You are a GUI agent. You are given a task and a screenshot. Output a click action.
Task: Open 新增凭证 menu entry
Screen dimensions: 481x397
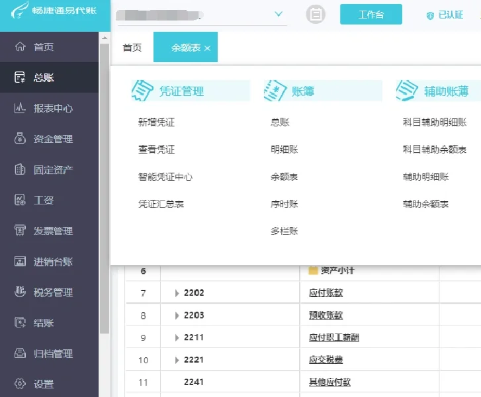tap(156, 122)
